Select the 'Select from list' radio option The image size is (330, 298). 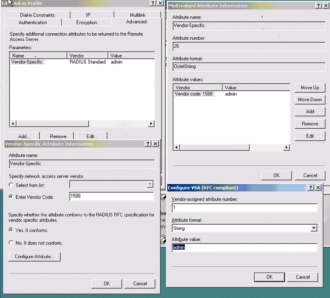coord(11,185)
